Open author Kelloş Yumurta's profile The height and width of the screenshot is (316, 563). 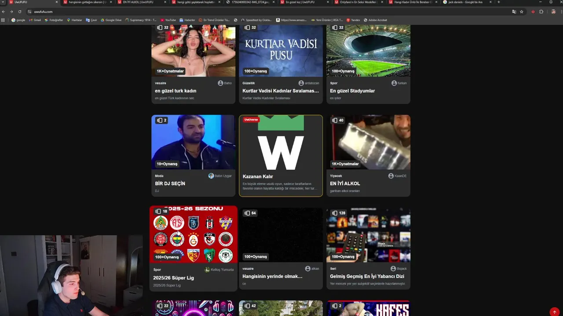(219, 269)
